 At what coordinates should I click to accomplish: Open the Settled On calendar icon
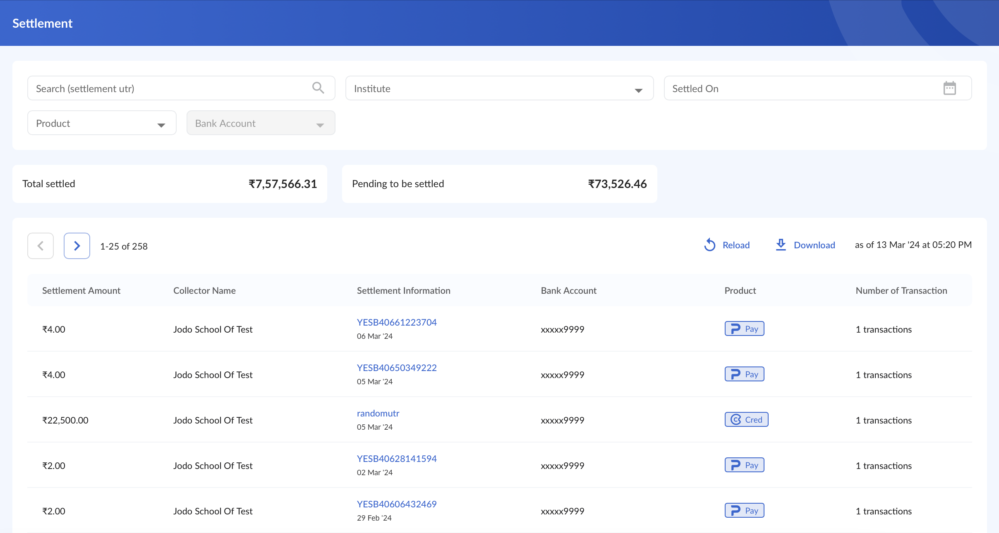pos(949,88)
